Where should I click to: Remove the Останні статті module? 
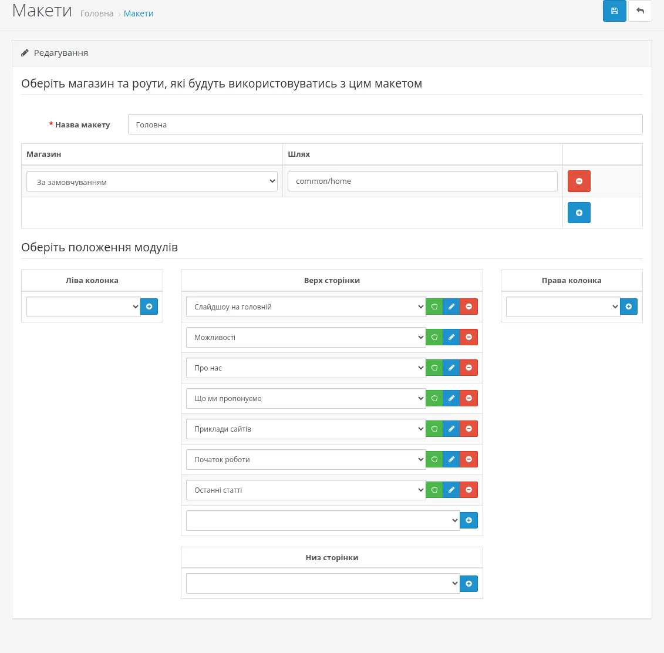468,490
